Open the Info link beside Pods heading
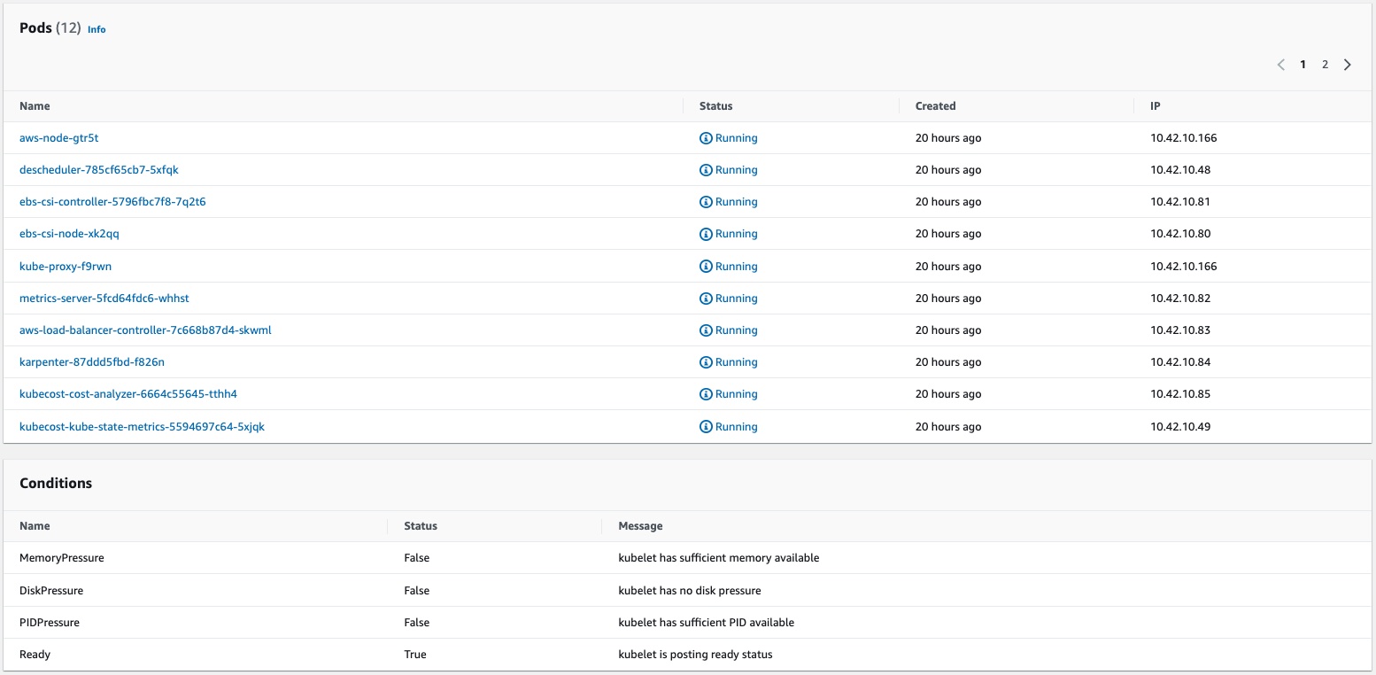The height and width of the screenshot is (675, 1376). (97, 29)
